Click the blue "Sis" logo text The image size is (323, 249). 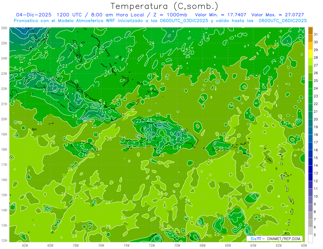tap(253, 239)
